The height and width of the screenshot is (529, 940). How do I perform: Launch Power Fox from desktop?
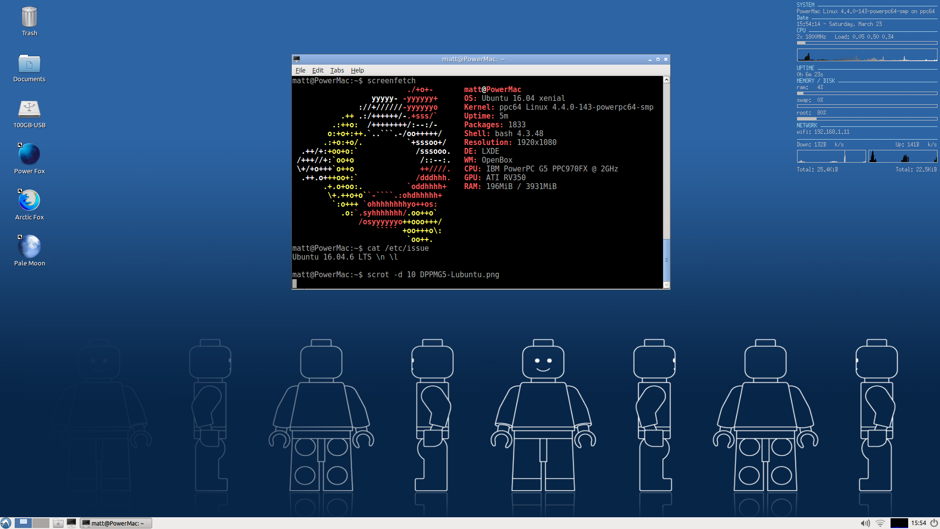(29, 159)
